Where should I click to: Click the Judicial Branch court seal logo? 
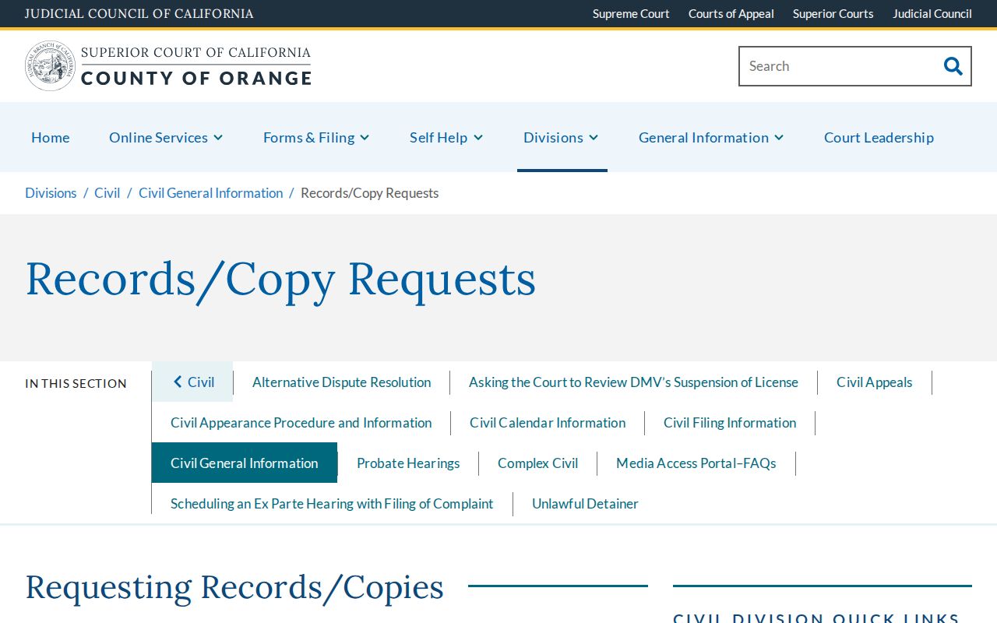pos(51,66)
